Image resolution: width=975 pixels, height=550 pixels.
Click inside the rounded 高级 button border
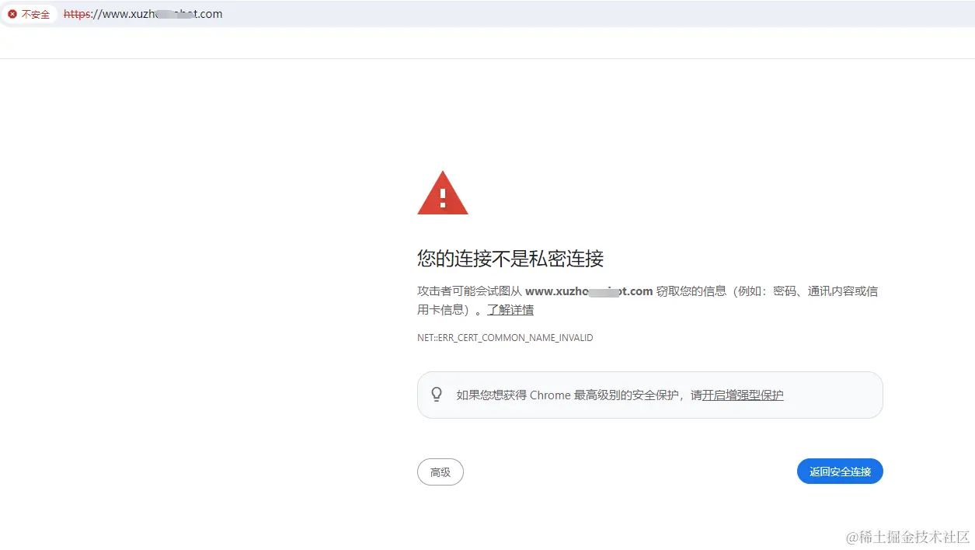click(440, 472)
